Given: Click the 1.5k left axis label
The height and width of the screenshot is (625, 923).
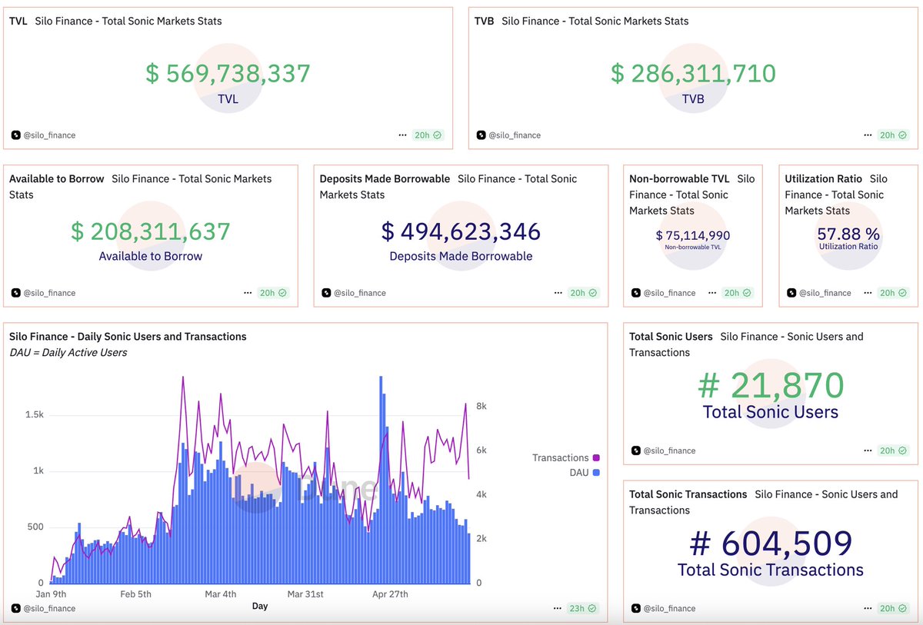Looking at the screenshot, I should pyautogui.click(x=34, y=414).
